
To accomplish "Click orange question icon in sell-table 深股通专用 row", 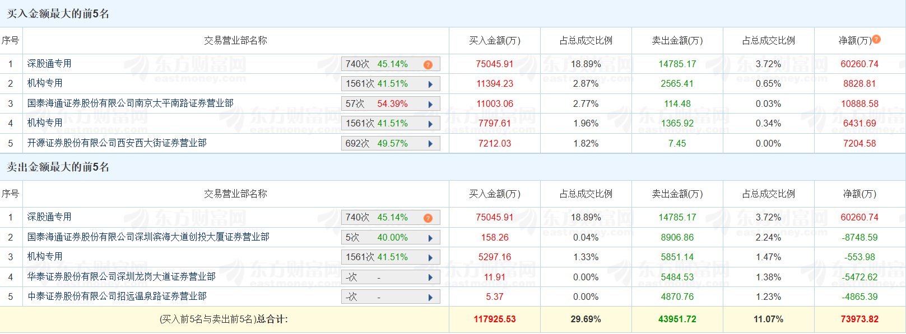I will click(428, 218).
